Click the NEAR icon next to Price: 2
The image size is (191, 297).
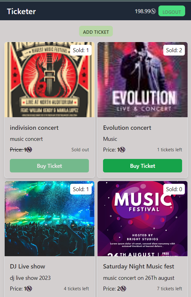point(123,289)
